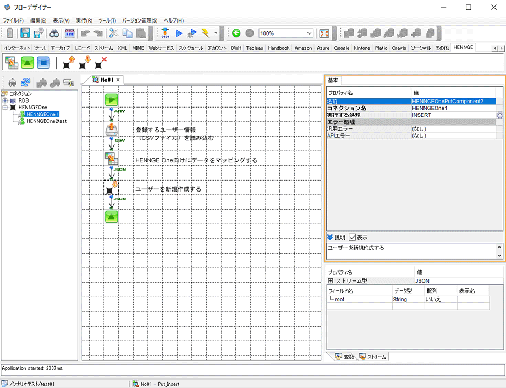Open the バージョン管理(S) menu
Viewport: 506px width, 388px height.
coord(140,20)
